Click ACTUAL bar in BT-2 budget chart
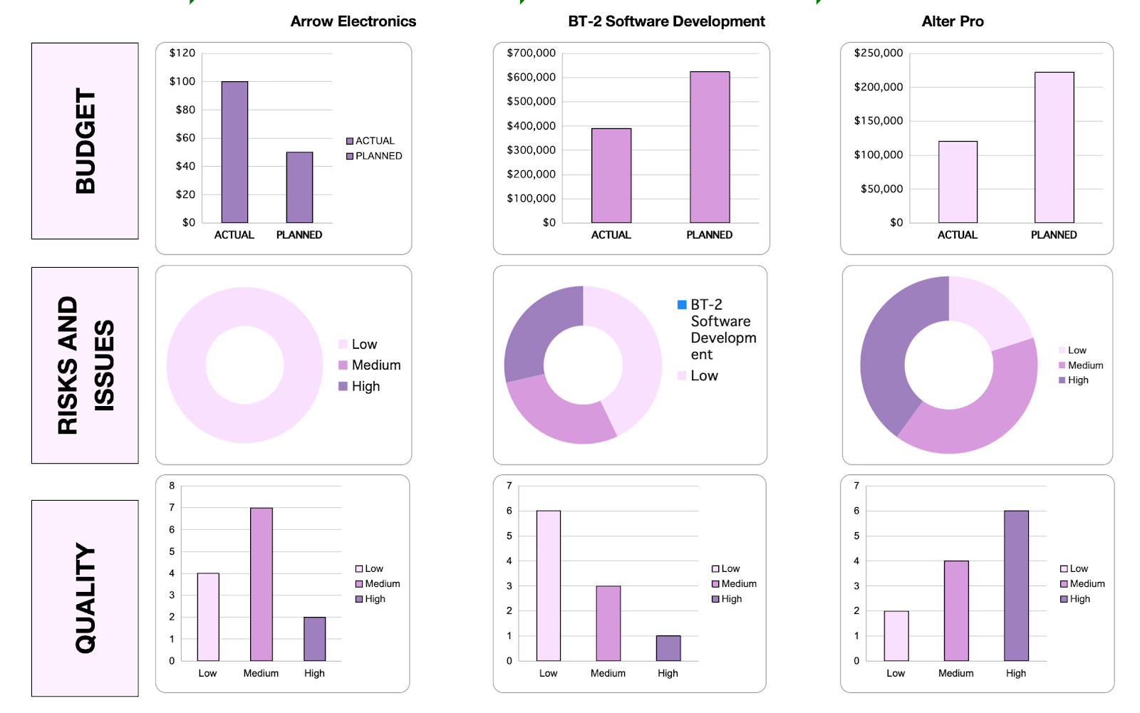Screen dimensions: 1140x713 point(611,175)
